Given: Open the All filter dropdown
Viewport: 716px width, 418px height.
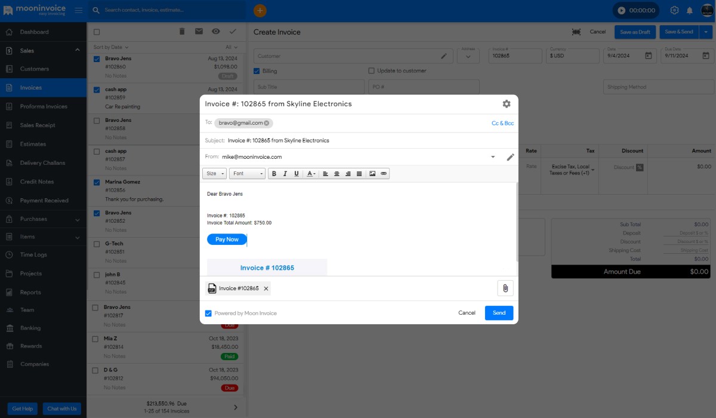Looking at the screenshot, I should click(x=232, y=47).
